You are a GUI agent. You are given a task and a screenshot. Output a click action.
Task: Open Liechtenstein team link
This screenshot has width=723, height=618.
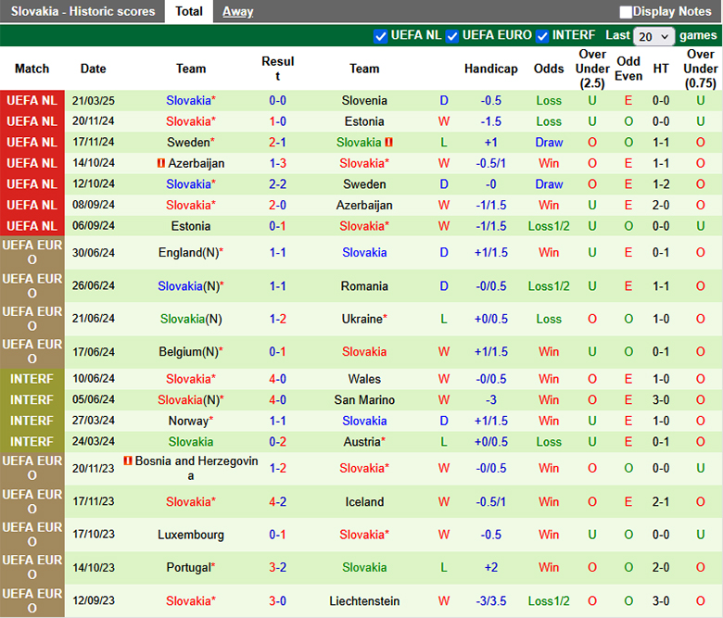click(x=364, y=601)
